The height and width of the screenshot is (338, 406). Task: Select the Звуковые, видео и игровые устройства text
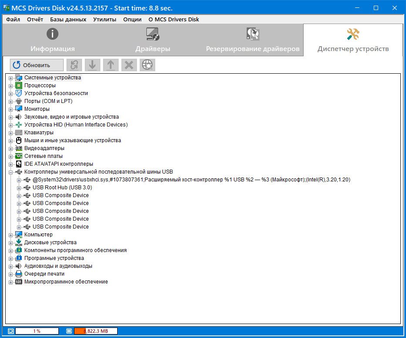(71, 117)
